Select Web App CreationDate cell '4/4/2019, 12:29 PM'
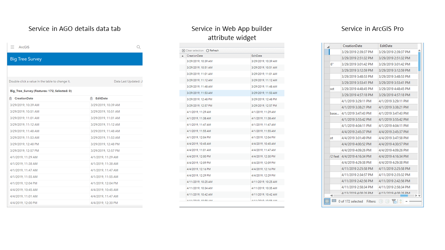 tap(199, 175)
